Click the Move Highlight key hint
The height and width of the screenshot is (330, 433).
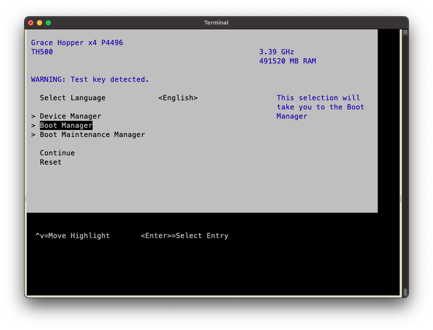72,236
